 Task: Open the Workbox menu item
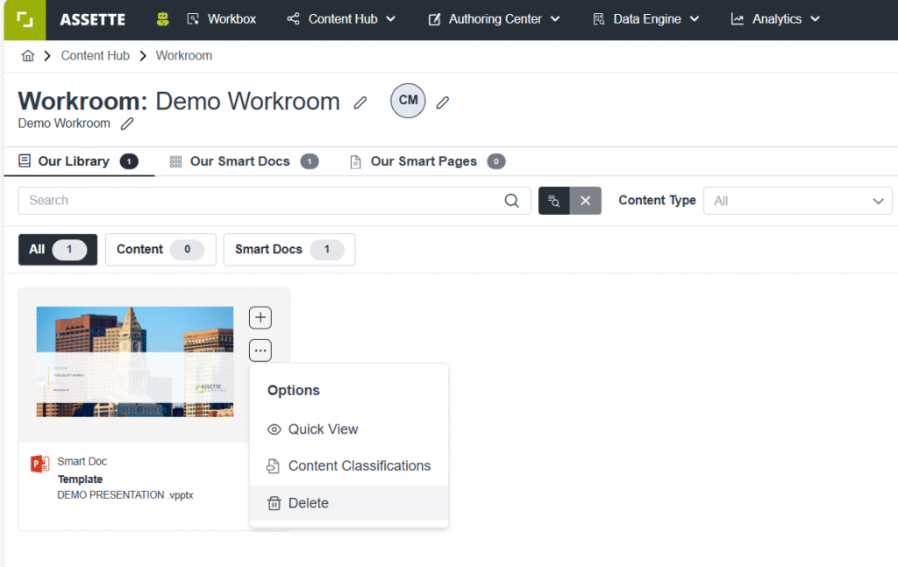222,19
